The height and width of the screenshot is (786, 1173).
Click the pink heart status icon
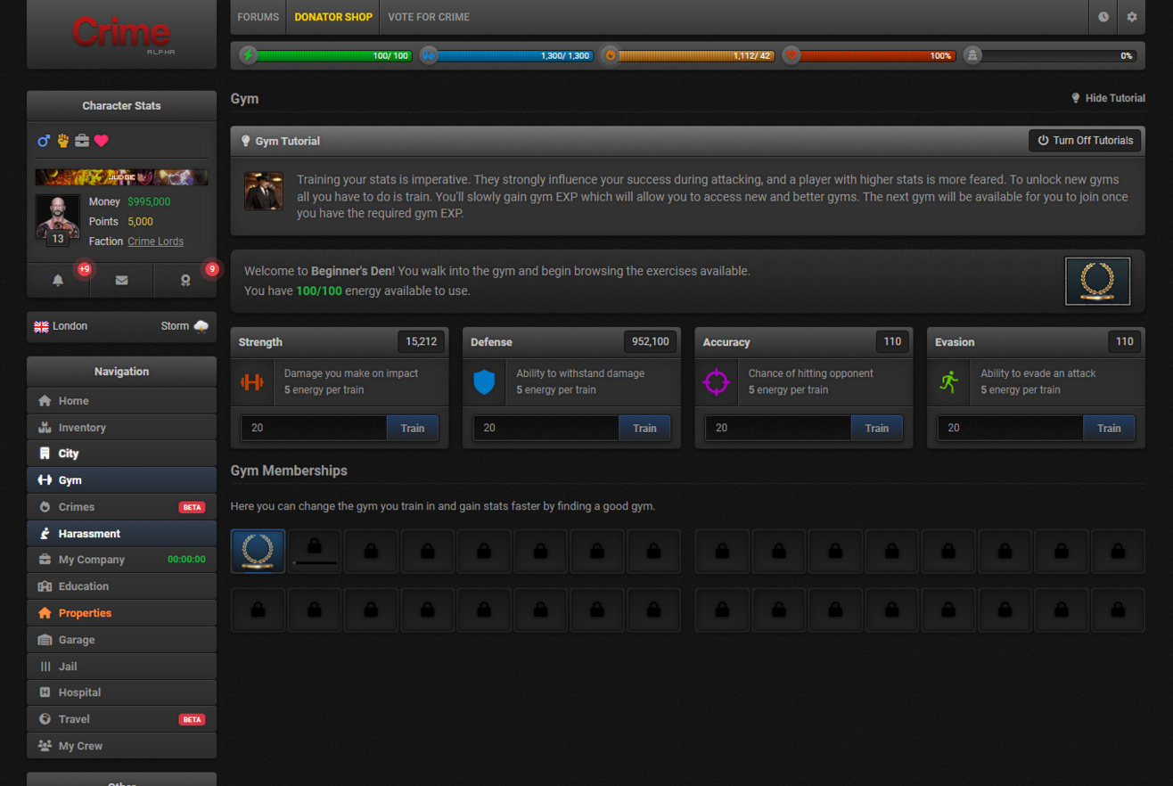click(102, 141)
